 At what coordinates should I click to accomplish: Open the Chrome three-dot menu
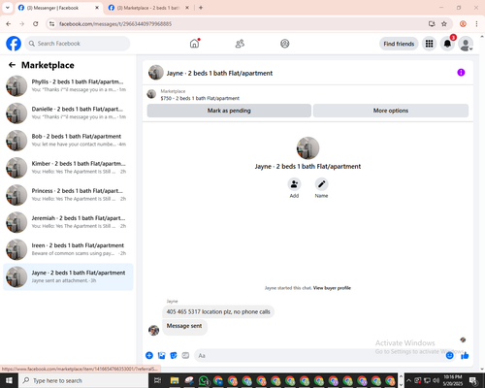[x=476, y=23]
